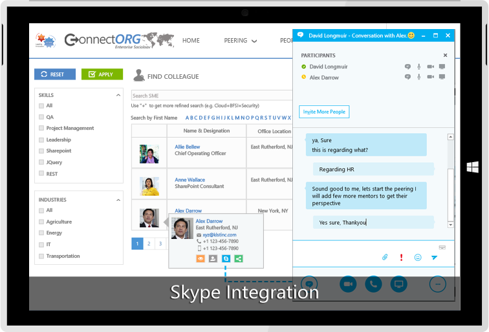This screenshot has height=332, width=489.
Task: Click Alex Darrow name in popup card
Action: 210,221
